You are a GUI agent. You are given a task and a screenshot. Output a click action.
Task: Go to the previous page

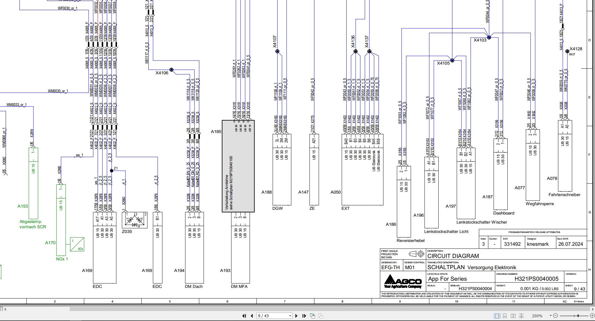[252, 316]
